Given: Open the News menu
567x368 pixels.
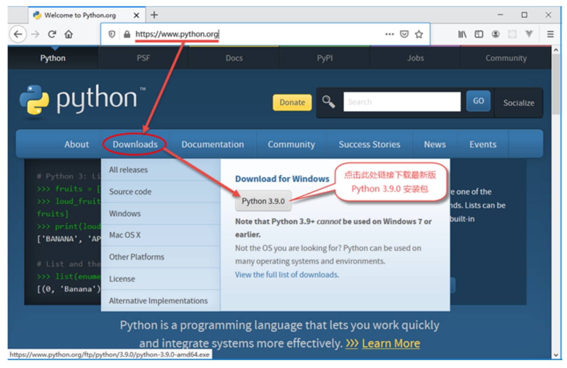Looking at the screenshot, I should click(435, 144).
